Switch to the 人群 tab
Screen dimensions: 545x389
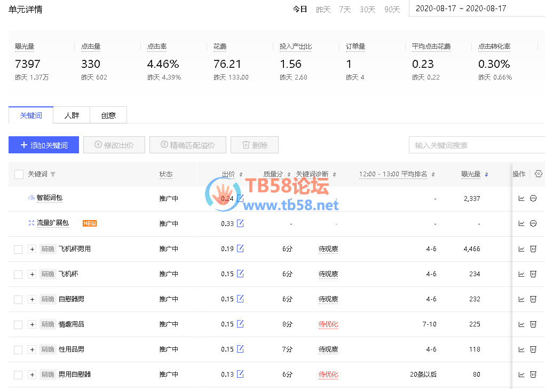pos(72,115)
